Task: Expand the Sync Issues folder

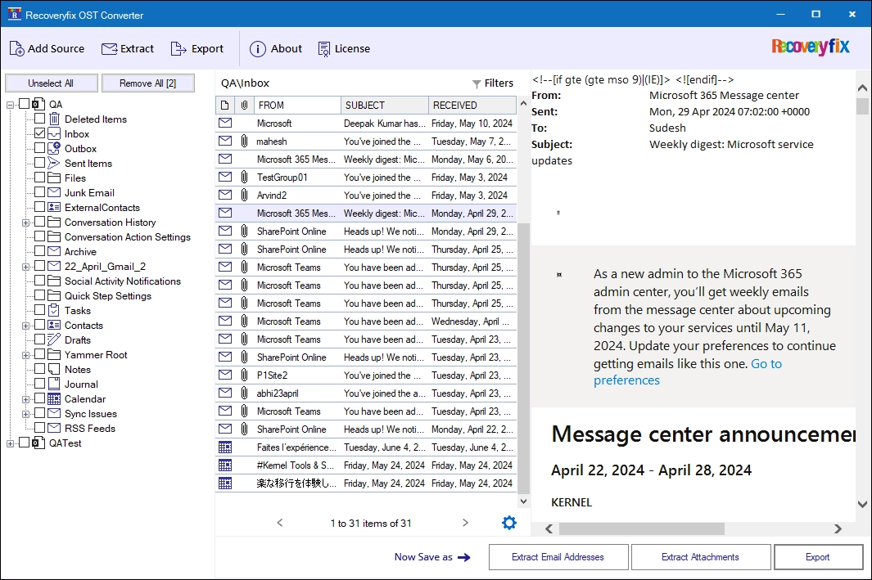Action: click(x=25, y=414)
